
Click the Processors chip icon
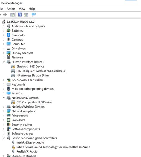8,120
